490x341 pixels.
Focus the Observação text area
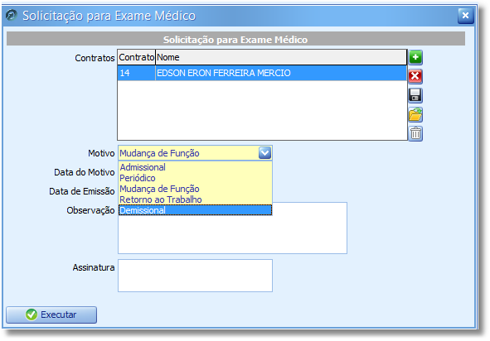(232, 228)
